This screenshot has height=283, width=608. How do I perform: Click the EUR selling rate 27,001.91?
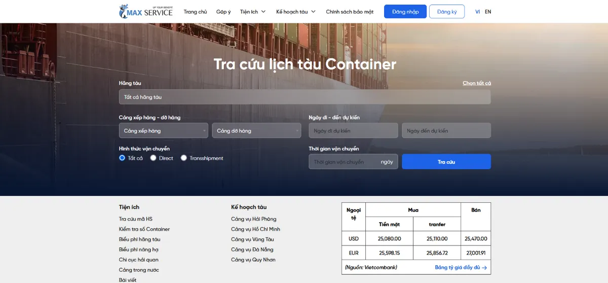point(476,253)
